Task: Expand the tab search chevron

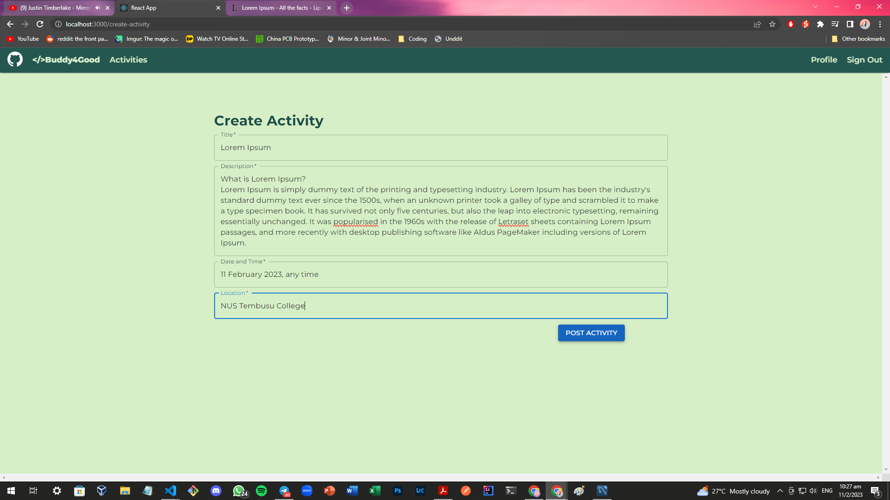Action: pos(815,7)
